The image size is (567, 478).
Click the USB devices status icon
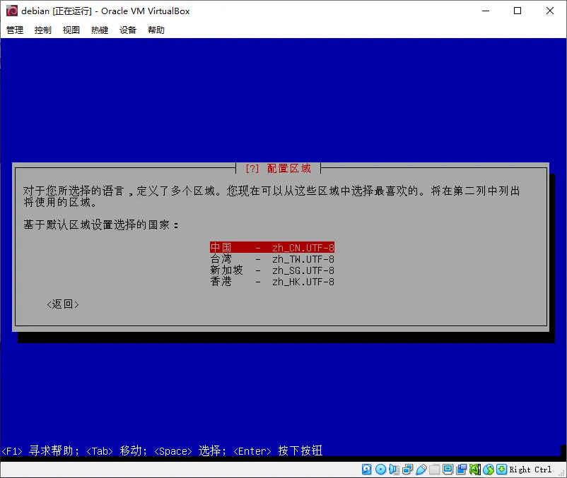(421, 470)
